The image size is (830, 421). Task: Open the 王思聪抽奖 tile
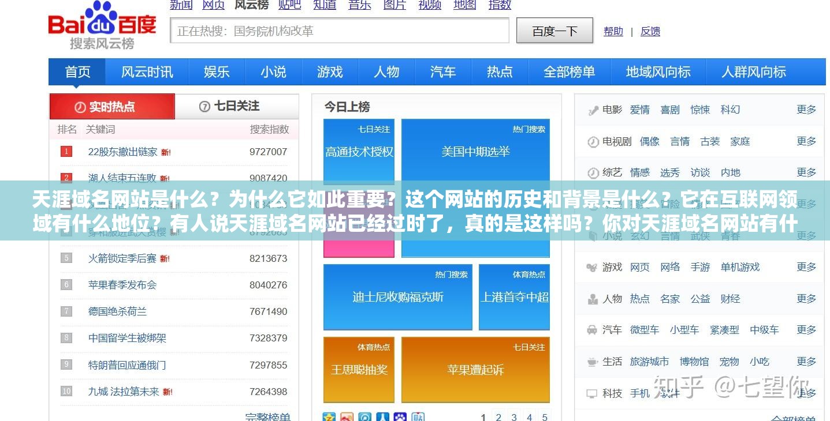(x=359, y=370)
